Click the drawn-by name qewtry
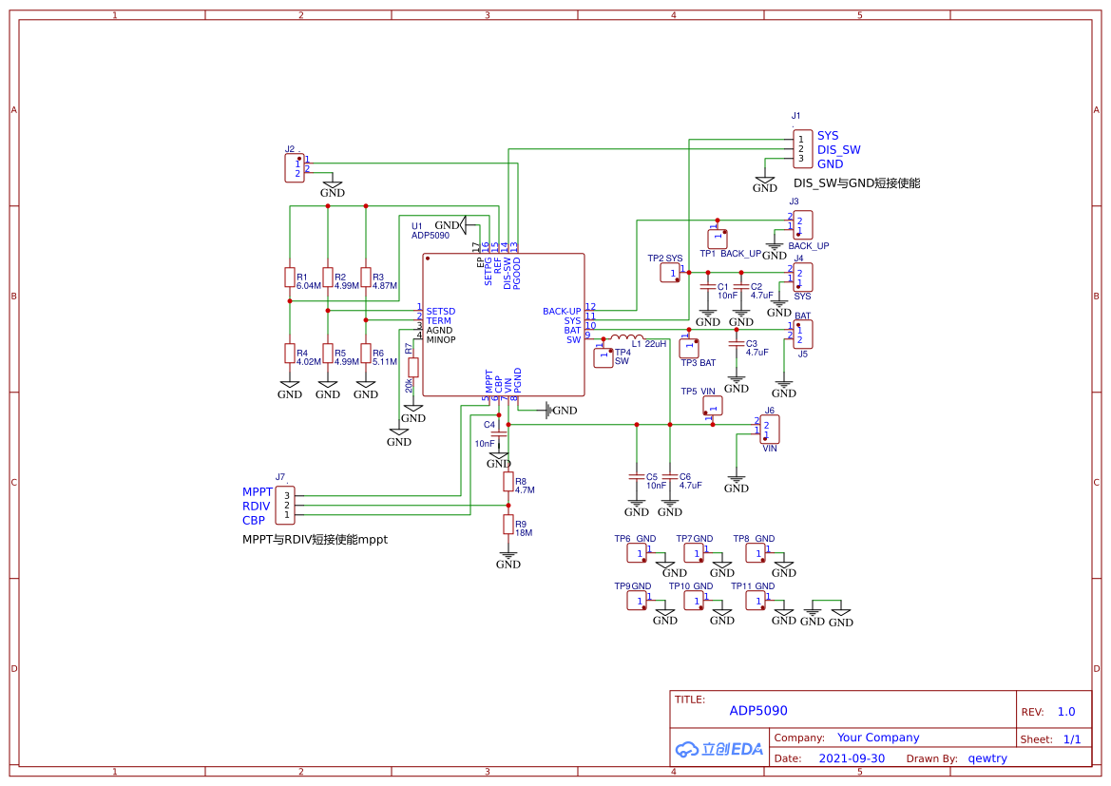 pos(987,758)
